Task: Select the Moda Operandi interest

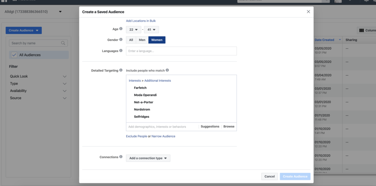Action: pos(145,95)
